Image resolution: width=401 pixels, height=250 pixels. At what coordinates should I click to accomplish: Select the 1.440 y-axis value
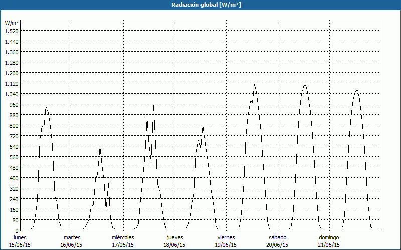pyautogui.click(x=12, y=42)
